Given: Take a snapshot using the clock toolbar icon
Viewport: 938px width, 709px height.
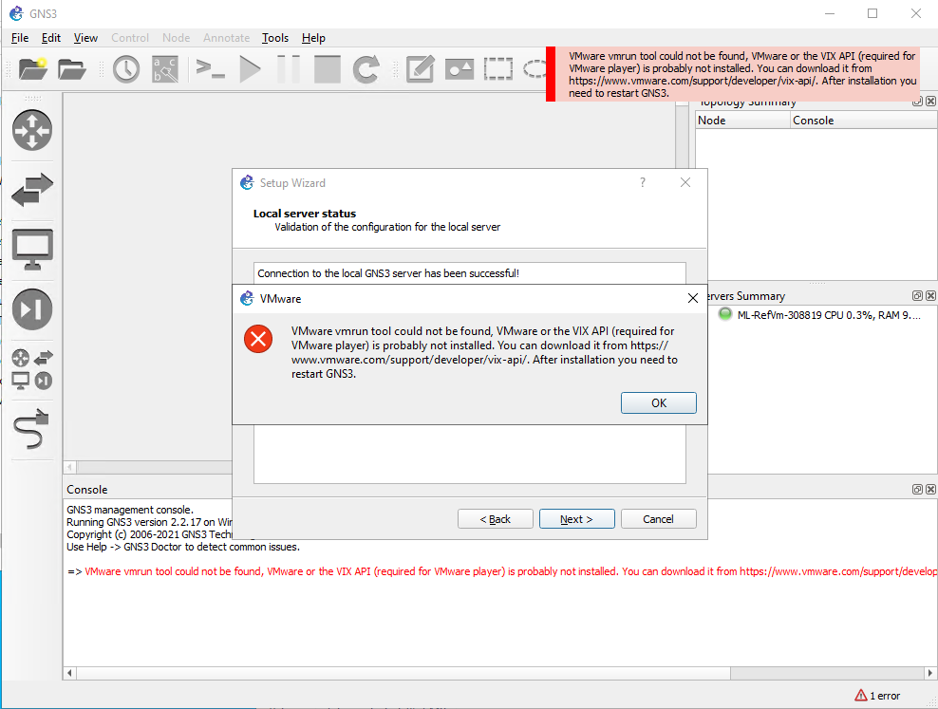Looking at the screenshot, I should pyautogui.click(x=126, y=68).
